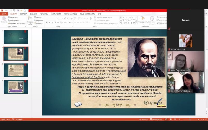
Task: Open the АНИМАЦИЯ ribbon tab
Action: pyautogui.click(x=56, y=14)
